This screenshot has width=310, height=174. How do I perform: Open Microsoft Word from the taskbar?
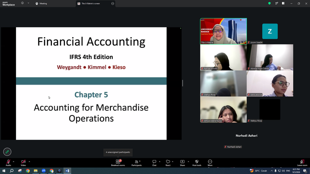point(67,171)
